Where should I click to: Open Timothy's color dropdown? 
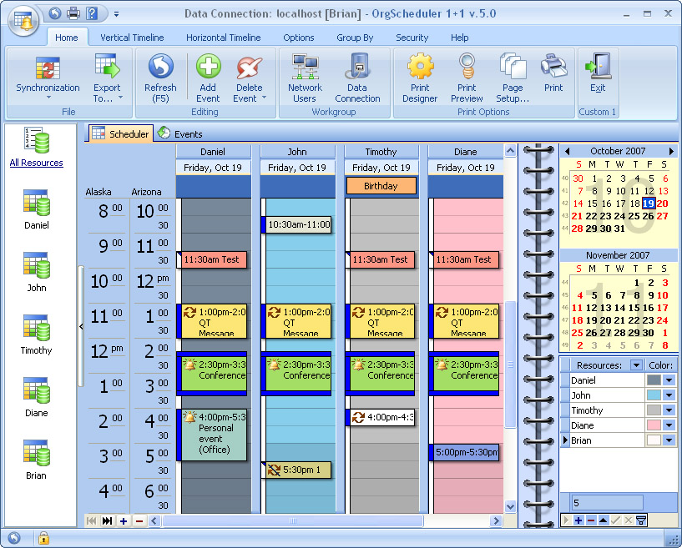(669, 410)
